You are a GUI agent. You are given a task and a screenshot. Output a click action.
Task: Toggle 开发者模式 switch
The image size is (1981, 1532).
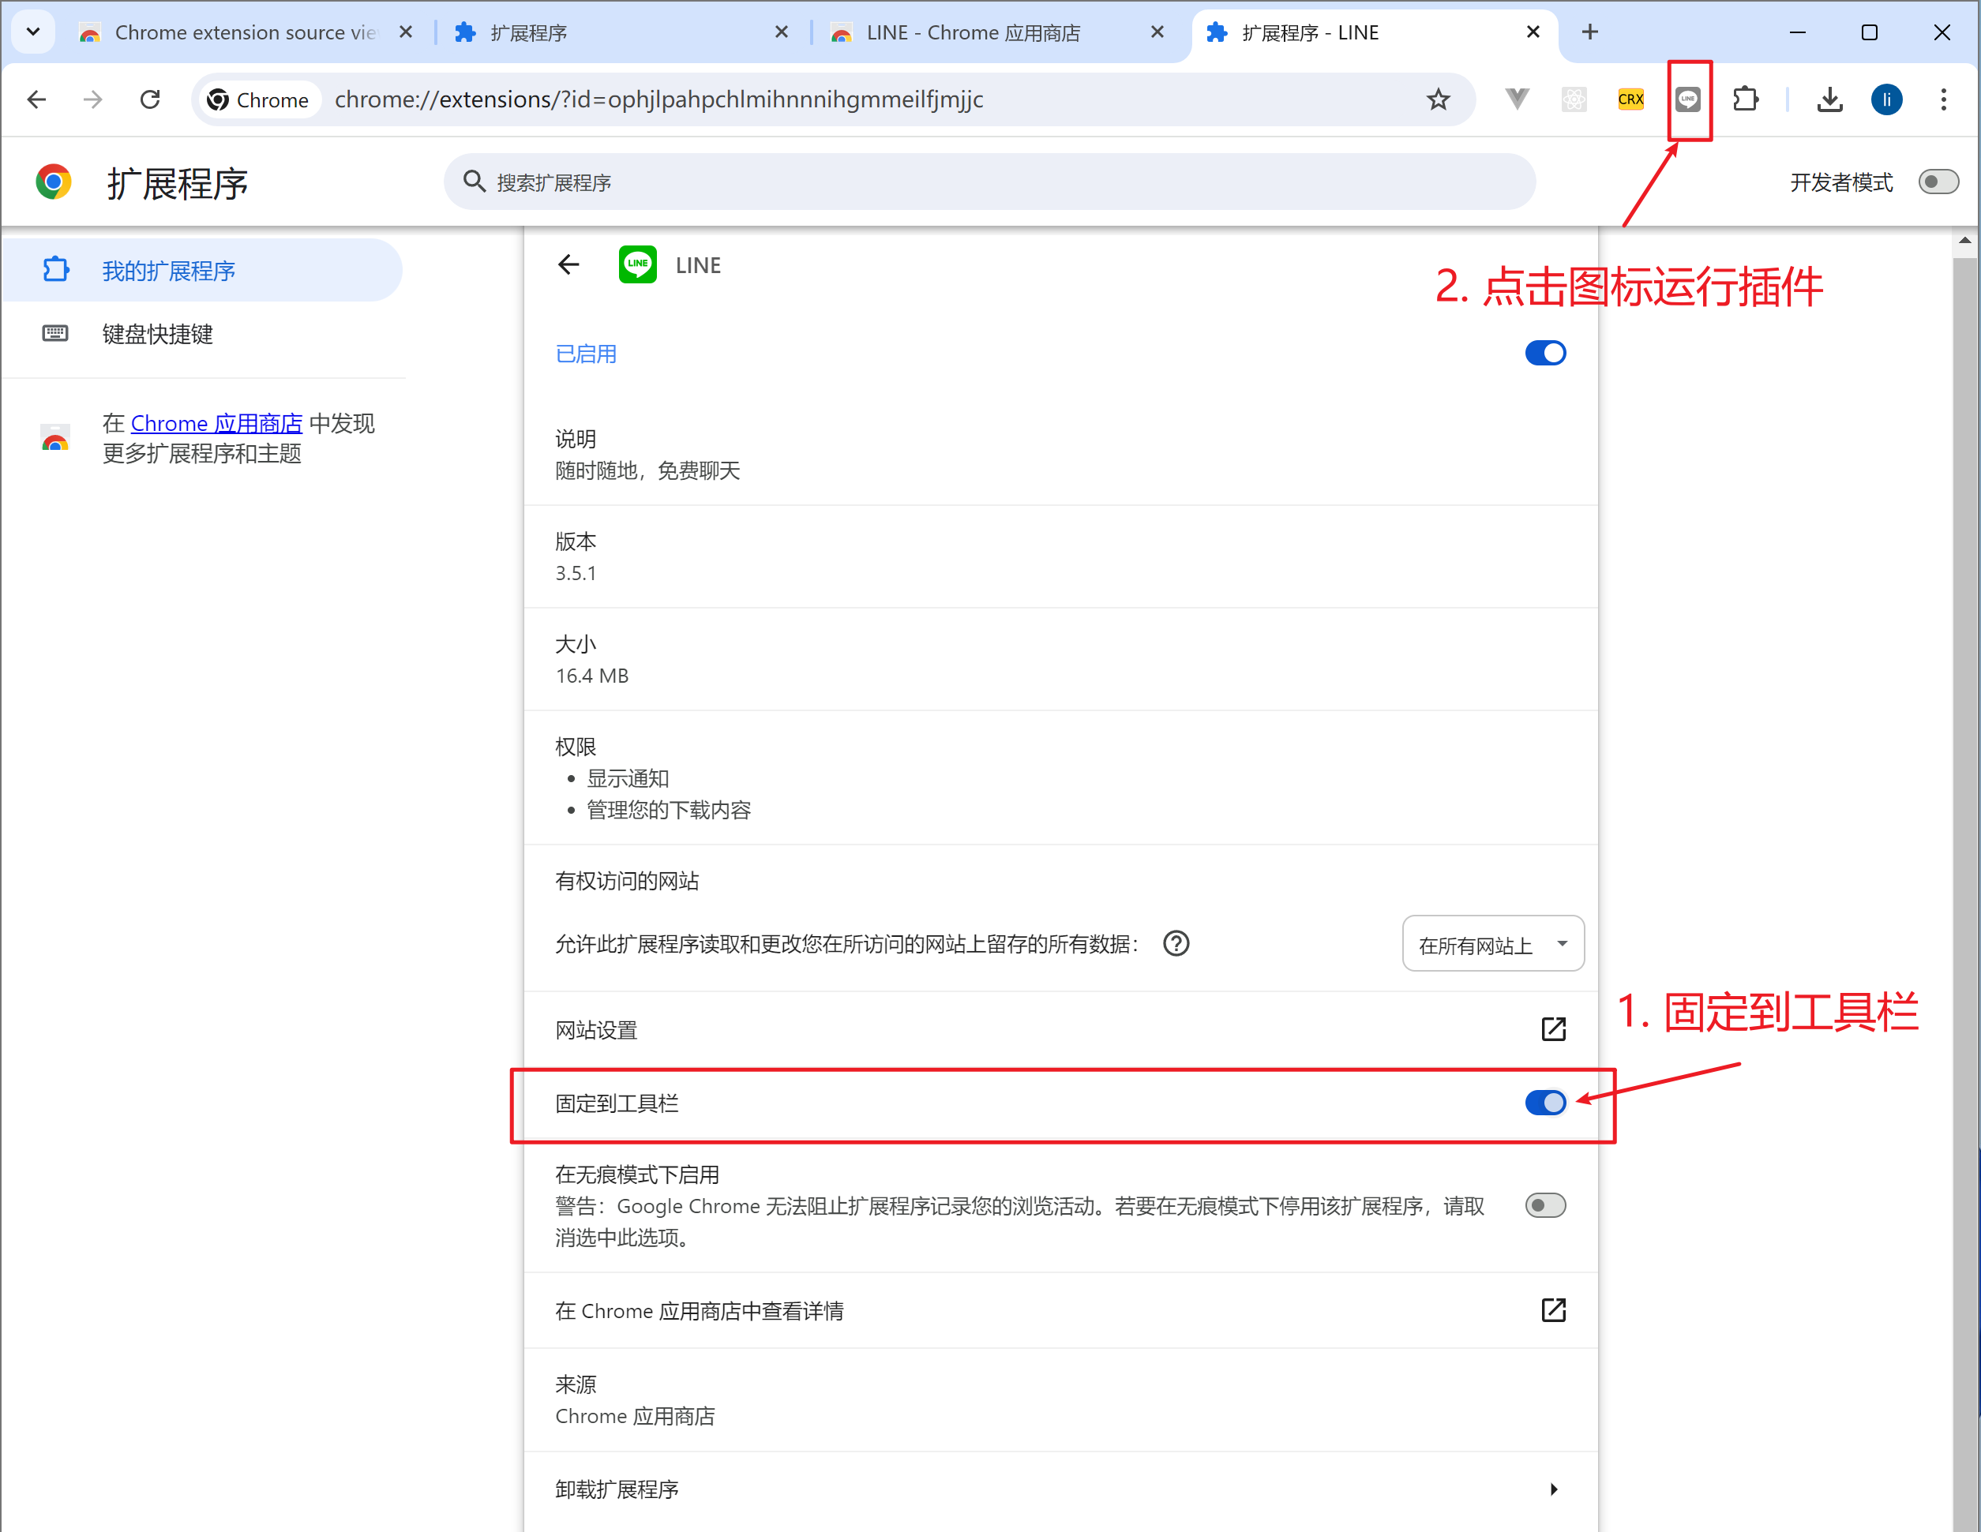pos(1938,182)
